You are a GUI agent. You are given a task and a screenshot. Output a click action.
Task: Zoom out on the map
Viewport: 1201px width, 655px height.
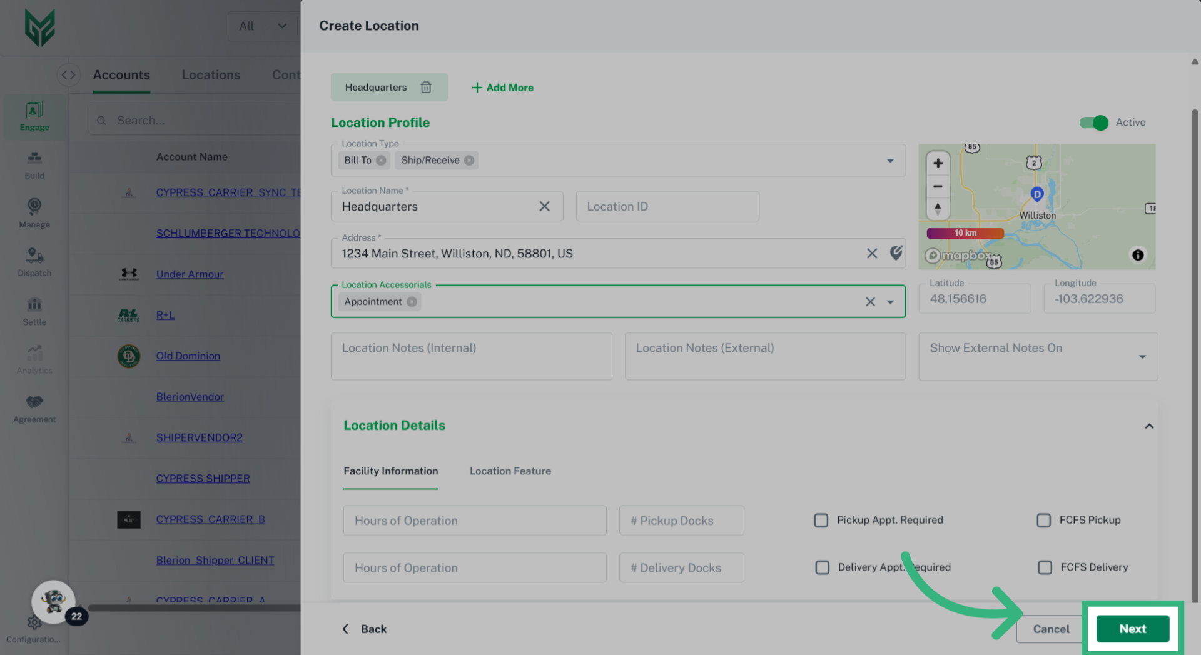click(938, 186)
